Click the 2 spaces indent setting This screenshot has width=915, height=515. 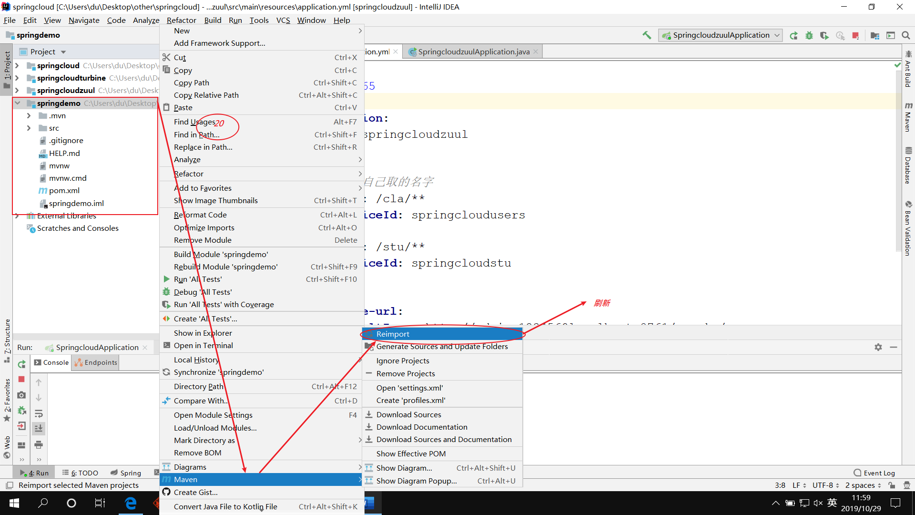point(863,485)
